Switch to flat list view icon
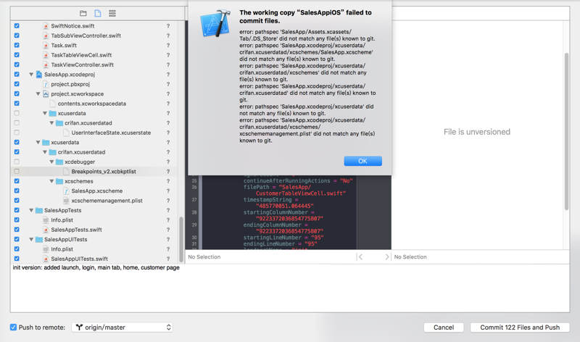 coord(112,13)
